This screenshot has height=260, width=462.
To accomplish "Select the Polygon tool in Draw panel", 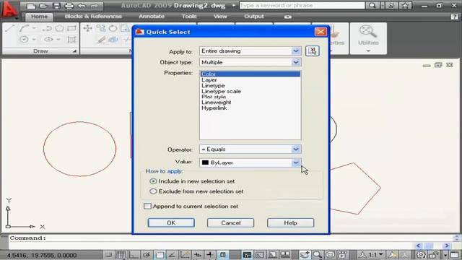I will [59, 28].
